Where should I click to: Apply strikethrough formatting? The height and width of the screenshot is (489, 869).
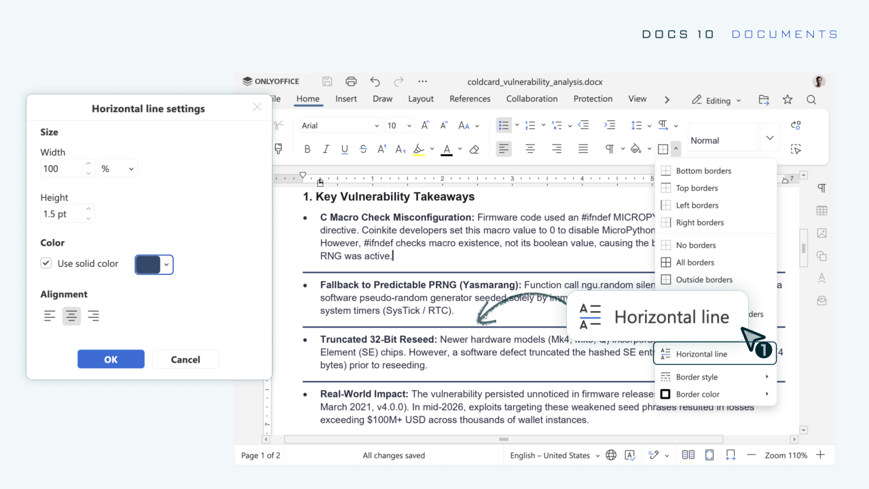(363, 149)
